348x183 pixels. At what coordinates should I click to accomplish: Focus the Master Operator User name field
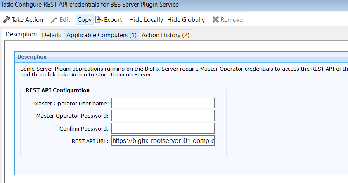(x=163, y=103)
